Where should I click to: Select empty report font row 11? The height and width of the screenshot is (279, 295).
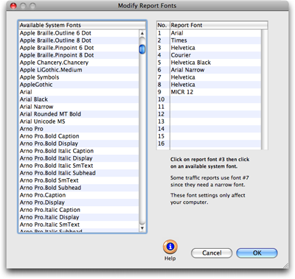(x=209, y=107)
